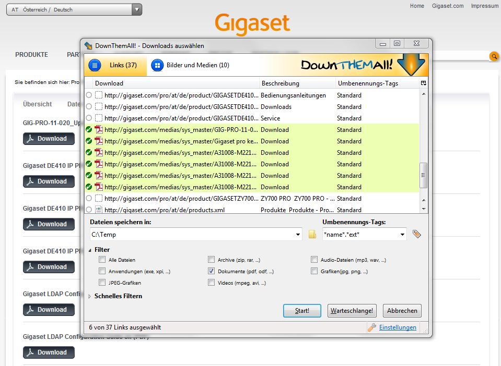Expand the Schnelles Filtern section
Screen dimensions: 501x366
click(x=90, y=296)
